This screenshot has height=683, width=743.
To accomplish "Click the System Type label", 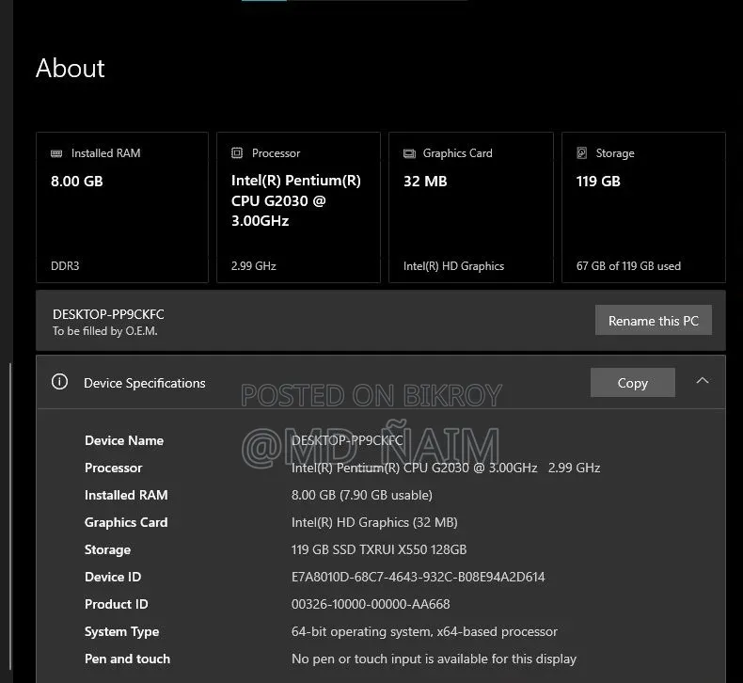I will pos(121,632).
